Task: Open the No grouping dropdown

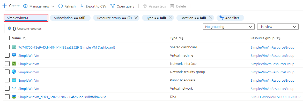Action: point(228,27)
